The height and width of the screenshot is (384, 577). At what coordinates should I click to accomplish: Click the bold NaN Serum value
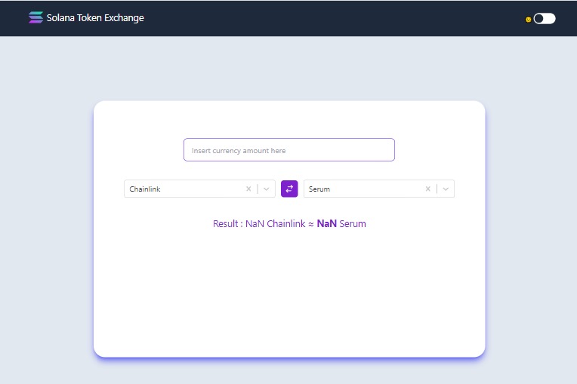[x=326, y=224]
